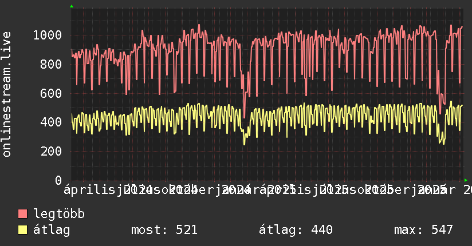This screenshot has height=246, width=472.
Task: Click the 'most: 521' statistic
Action: 164,230
